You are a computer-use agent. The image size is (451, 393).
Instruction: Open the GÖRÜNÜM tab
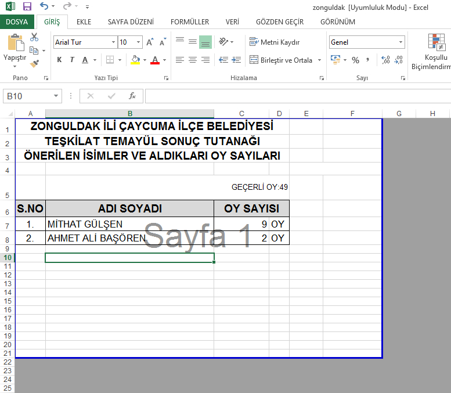tap(338, 22)
